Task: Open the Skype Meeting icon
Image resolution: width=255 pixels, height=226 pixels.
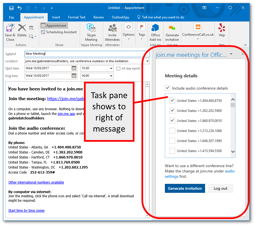Action: click(91, 28)
